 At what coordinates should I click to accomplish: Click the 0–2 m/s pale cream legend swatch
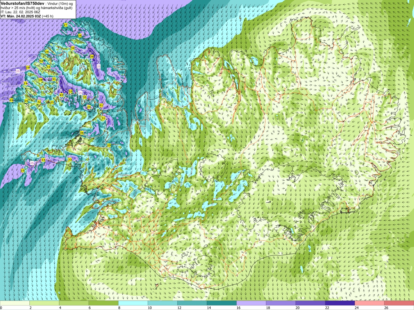(x=15, y=303)
